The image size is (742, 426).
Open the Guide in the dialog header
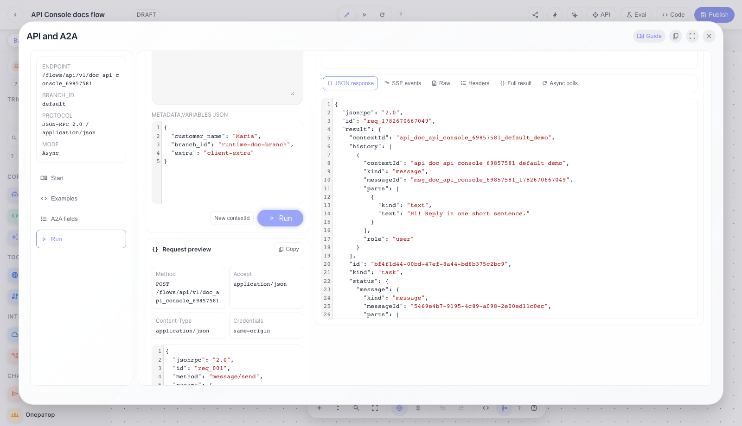tap(649, 36)
